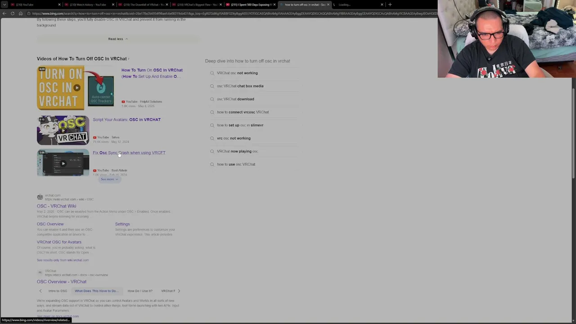Open the home icon beside the address bar
Viewport: 576px width, 324px height.
21,13
